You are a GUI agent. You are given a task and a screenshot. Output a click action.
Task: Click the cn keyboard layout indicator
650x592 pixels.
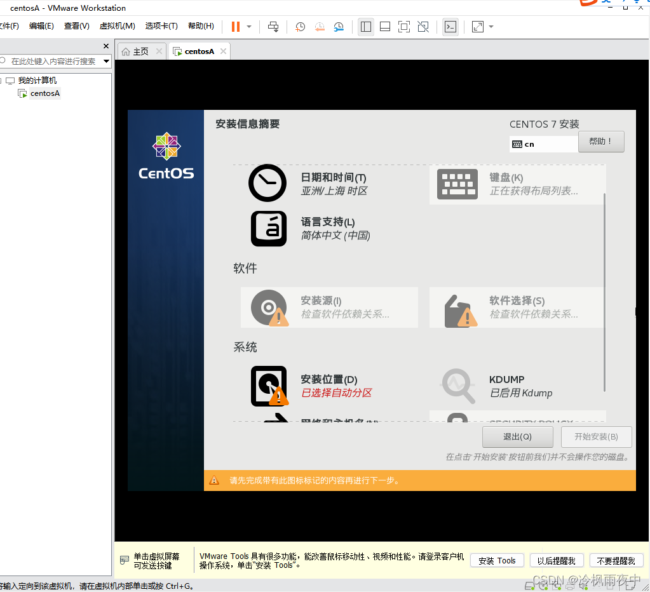pyautogui.click(x=543, y=144)
